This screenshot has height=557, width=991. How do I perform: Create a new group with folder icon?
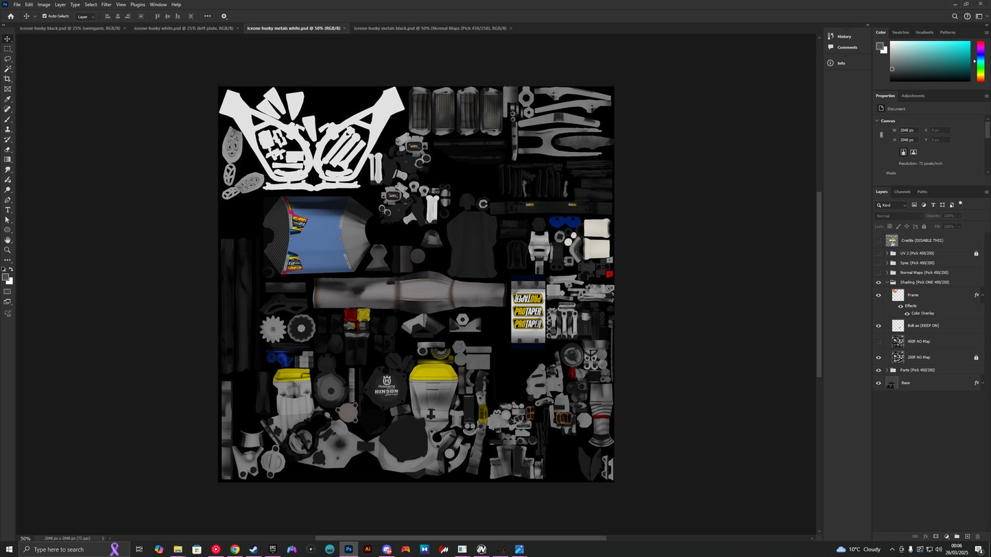coord(957,536)
